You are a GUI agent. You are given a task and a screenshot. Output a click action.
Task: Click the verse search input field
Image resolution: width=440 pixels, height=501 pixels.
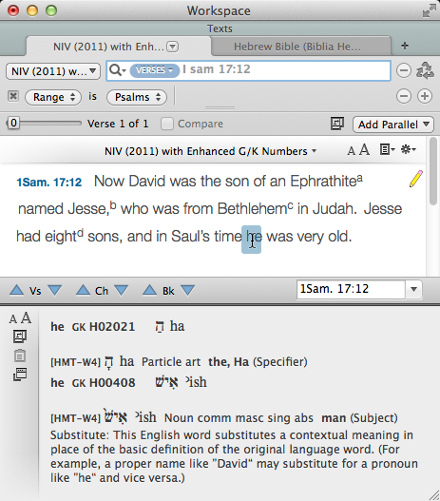tap(284, 70)
